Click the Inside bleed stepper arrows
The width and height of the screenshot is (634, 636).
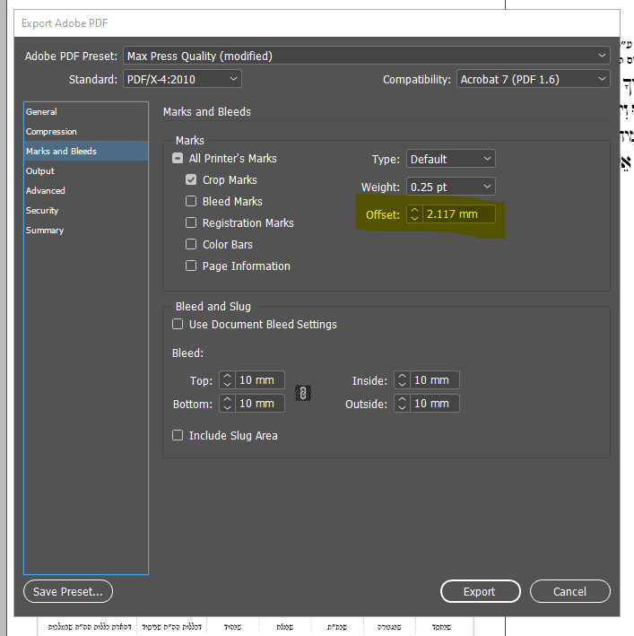(402, 380)
